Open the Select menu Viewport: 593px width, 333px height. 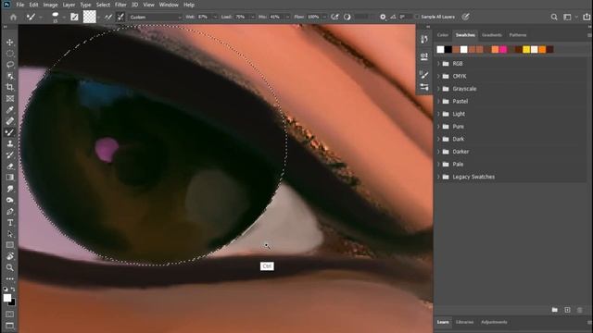(x=103, y=5)
